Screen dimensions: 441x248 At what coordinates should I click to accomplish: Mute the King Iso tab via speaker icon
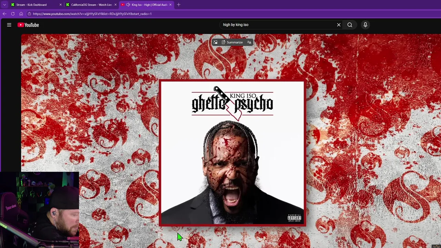pyautogui.click(x=128, y=5)
